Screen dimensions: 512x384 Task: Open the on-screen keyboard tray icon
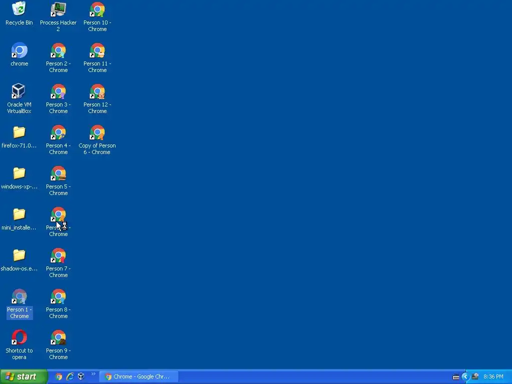coord(456,377)
